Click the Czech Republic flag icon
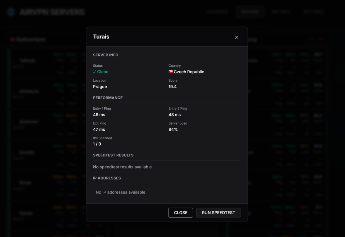This screenshot has height=237, width=345. 170,72
